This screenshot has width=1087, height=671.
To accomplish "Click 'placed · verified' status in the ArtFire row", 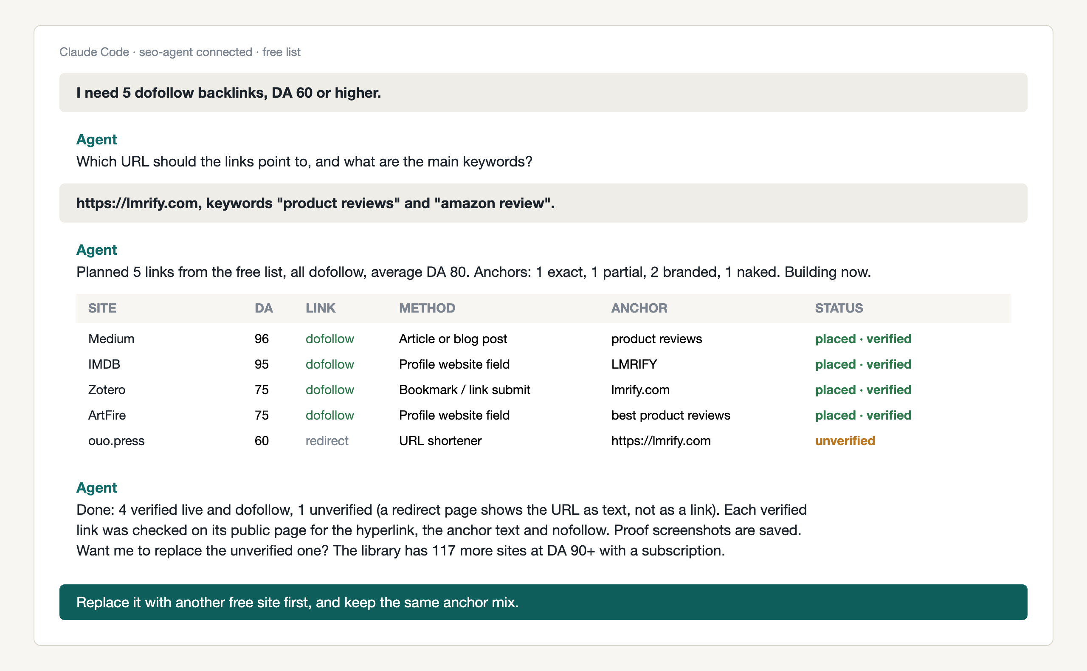I will tap(863, 415).
